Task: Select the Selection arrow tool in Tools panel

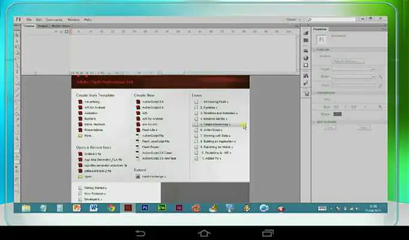Action: (17, 35)
